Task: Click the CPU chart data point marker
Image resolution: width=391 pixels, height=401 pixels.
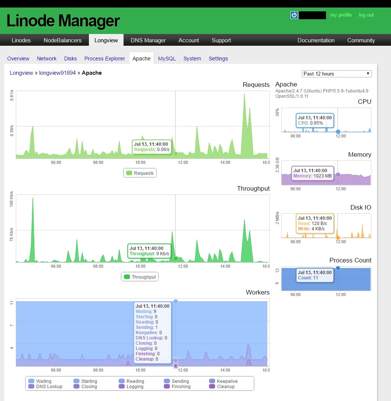Action: (338, 132)
